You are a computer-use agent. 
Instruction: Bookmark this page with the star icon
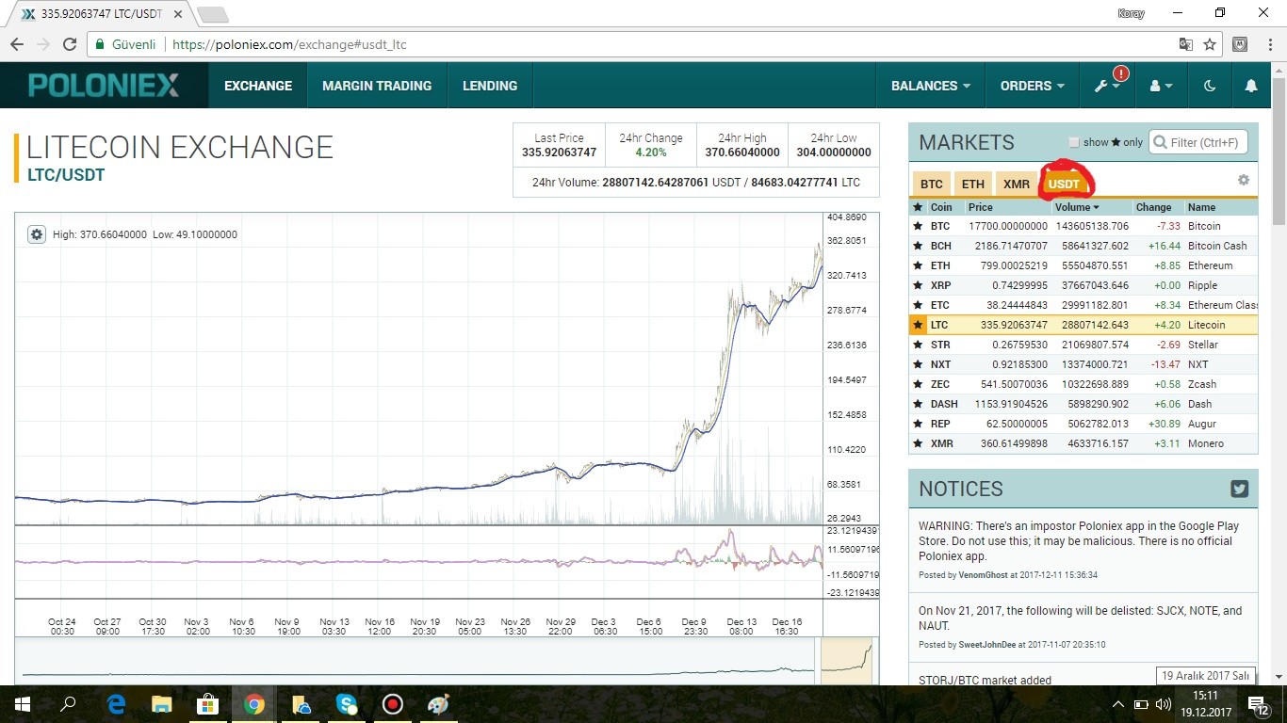pos(1210,44)
